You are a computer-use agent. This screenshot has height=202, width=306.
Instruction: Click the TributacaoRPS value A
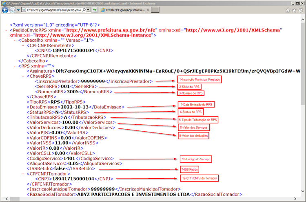tap(66, 117)
